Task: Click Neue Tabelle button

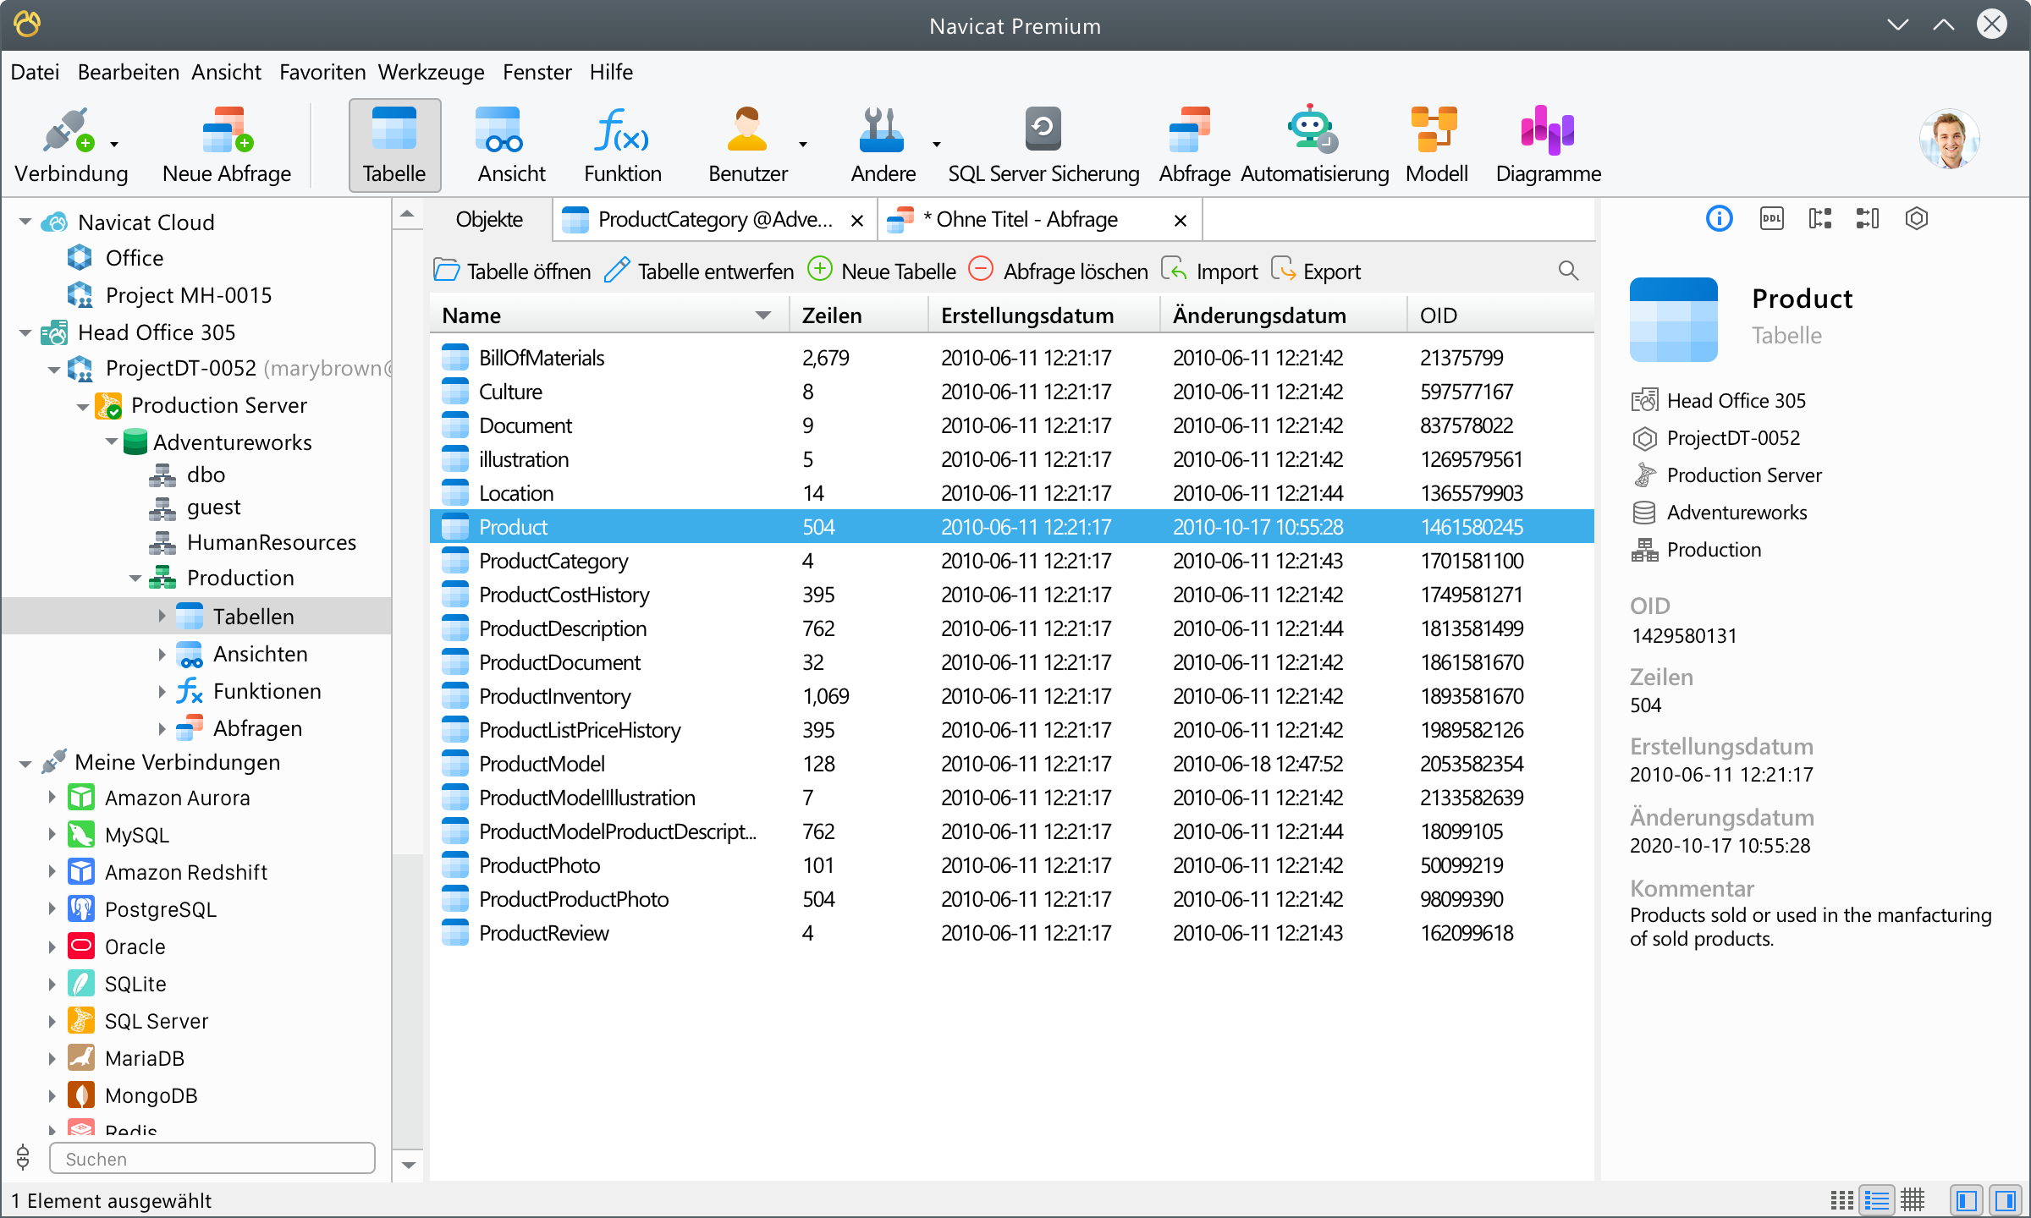Action: pos(883,272)
